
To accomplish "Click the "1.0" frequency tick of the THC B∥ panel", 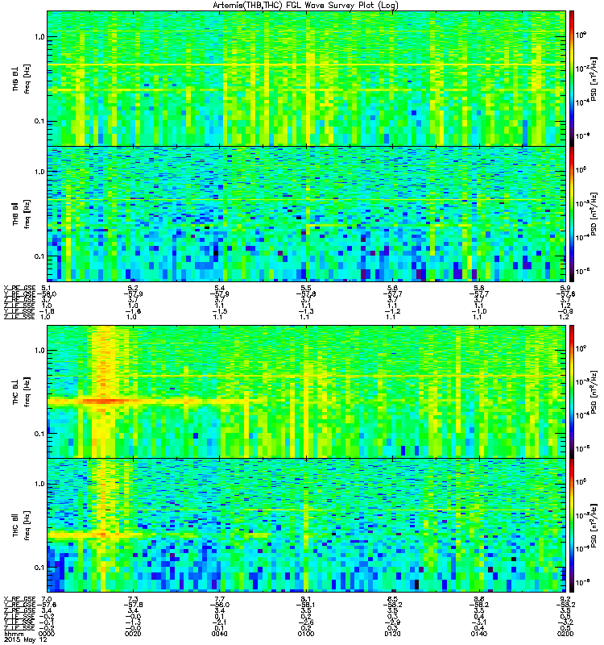I will tap(39, 484).
